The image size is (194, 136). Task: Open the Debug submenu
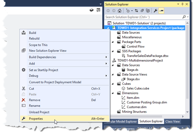(x=65, y=76)
